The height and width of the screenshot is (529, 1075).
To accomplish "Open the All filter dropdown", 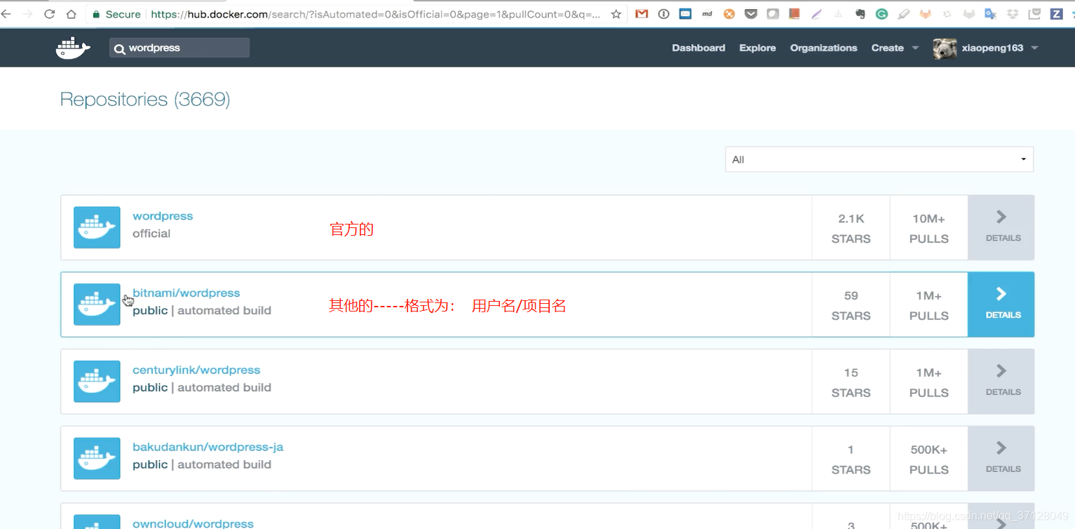I will click(879, 159).
